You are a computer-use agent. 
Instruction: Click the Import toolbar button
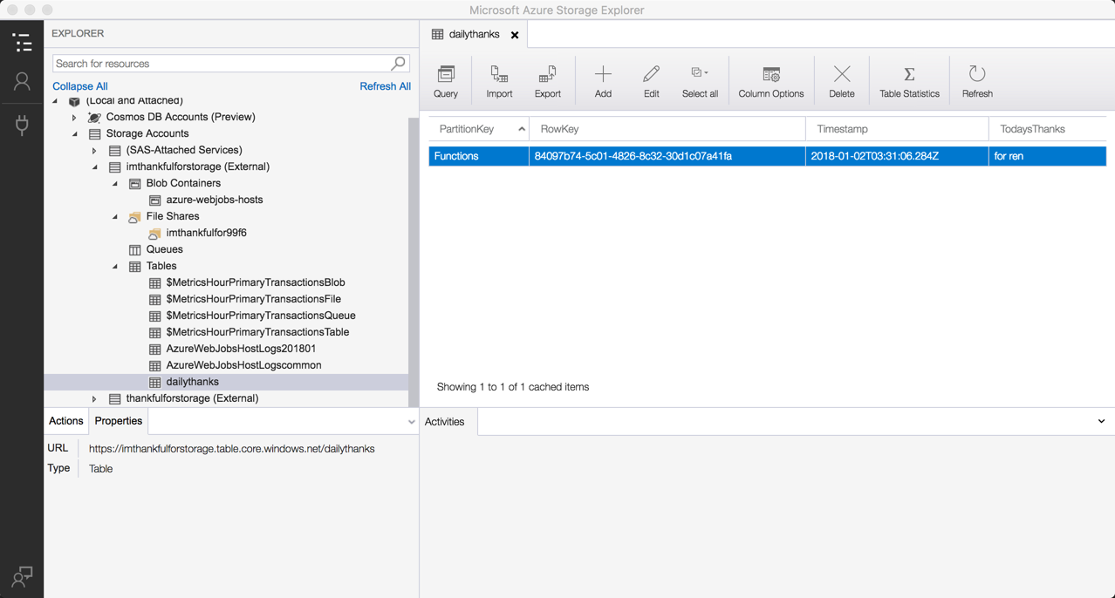[499, 81]
